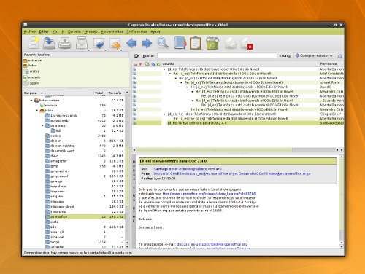Viewport: 365px width, 274px height.
Task: Open the dropdown arrow beside the Reply icon
Action: (105, 50)
